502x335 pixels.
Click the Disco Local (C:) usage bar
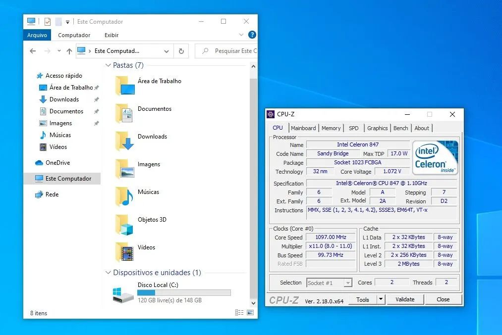184,292
